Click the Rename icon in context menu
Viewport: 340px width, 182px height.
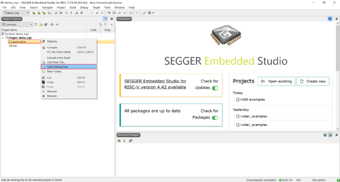click(43, 96)
